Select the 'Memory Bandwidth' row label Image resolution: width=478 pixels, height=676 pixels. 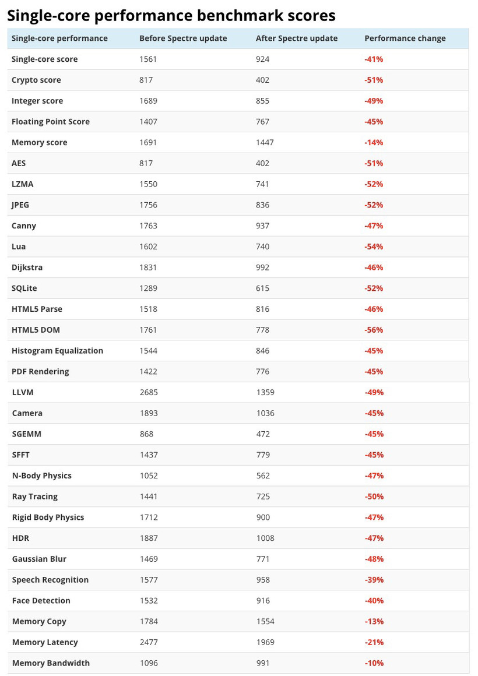click(51, 663)
